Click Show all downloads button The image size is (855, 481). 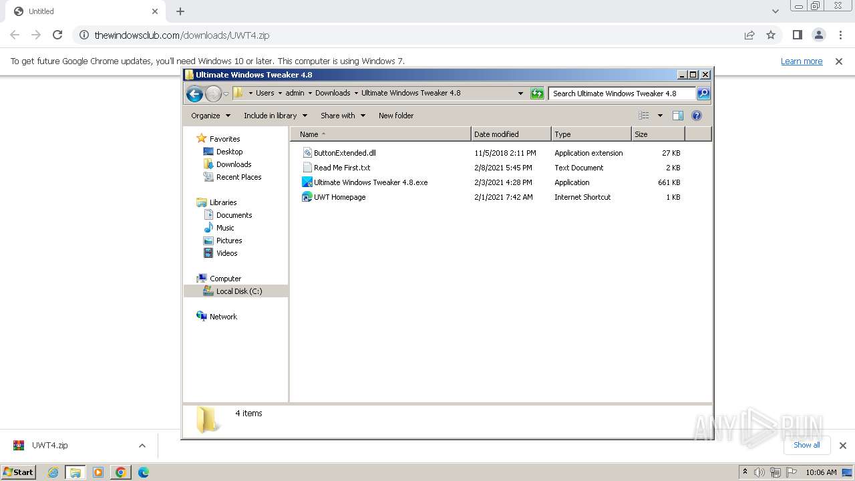807,445
